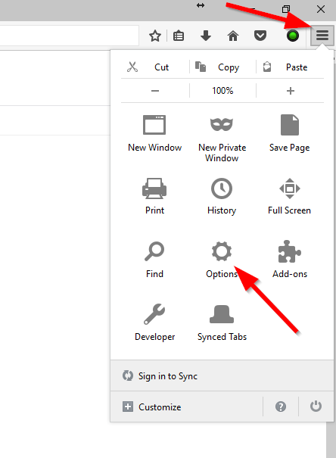Bookmark this page with the star icon
Screen dimensions: 336x458
tap(154, 36)
